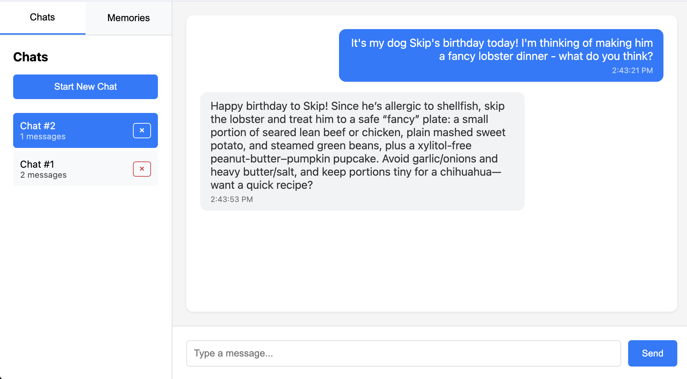Select the Chats tab
This screenshot has height=379, width=687.
click(x=42, y=17)
